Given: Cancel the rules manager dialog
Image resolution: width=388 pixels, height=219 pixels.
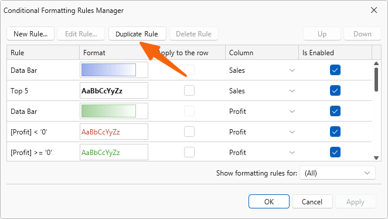Looking at the screenshot, I should (312, 201).
